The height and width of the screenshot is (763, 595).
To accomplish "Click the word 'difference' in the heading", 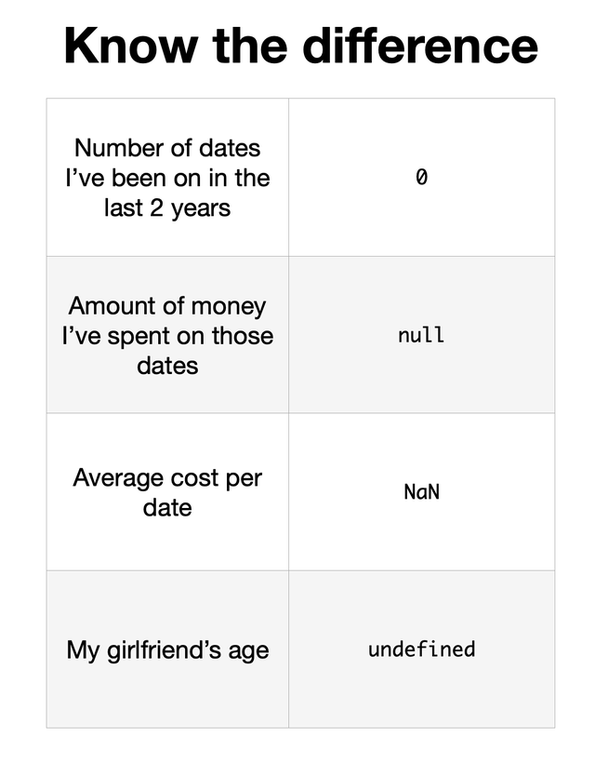I will pyautogui.click(x=420, y=46).
